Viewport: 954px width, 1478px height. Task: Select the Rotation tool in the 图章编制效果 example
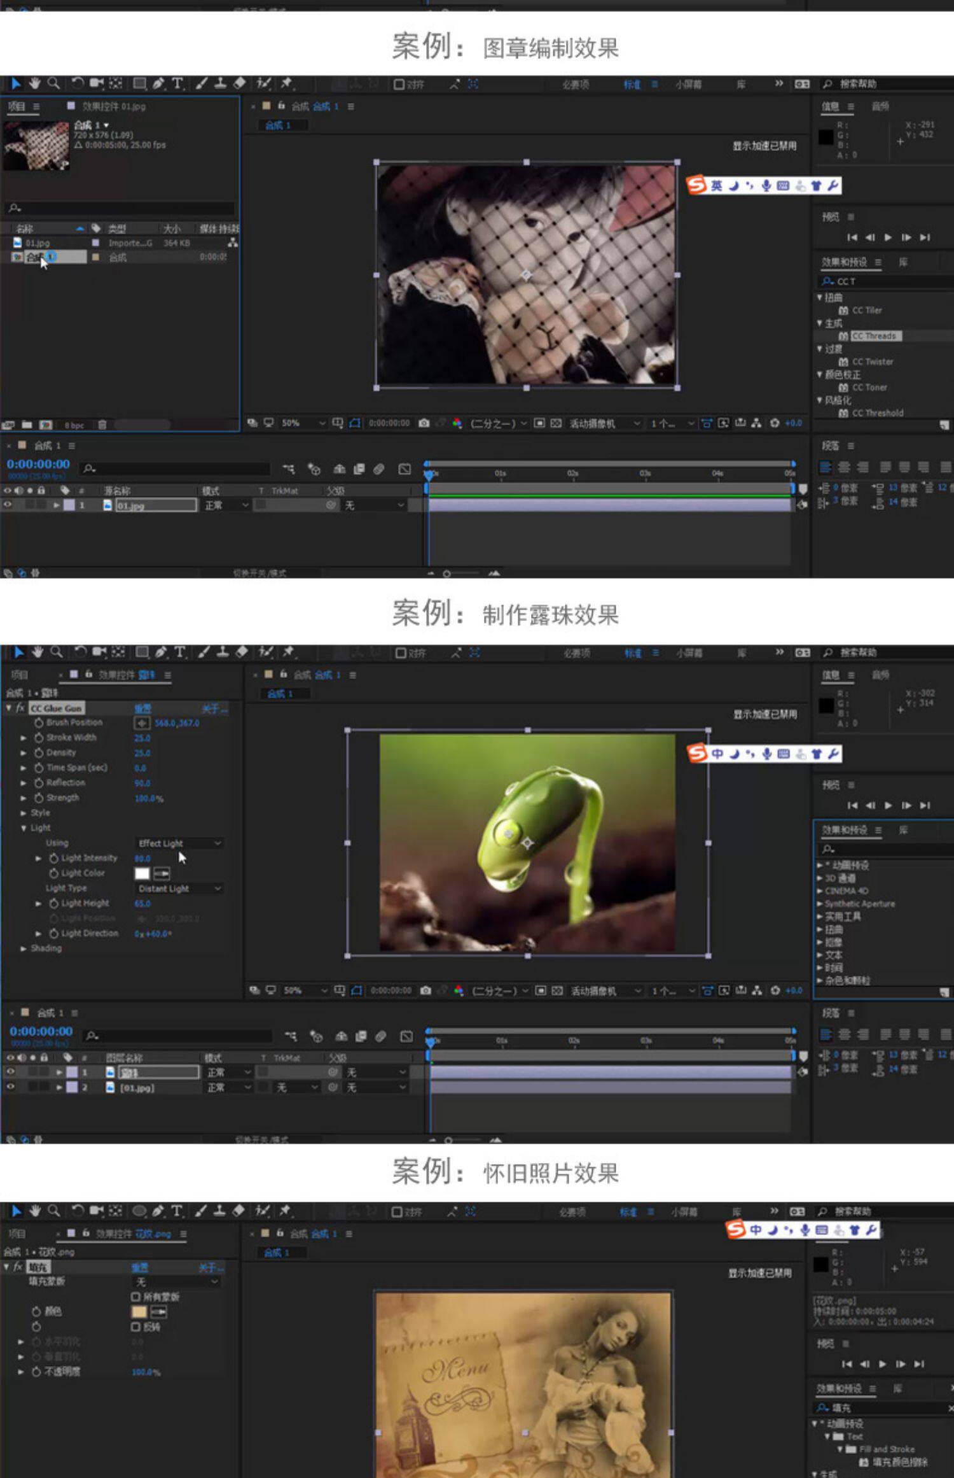[77, 83]
